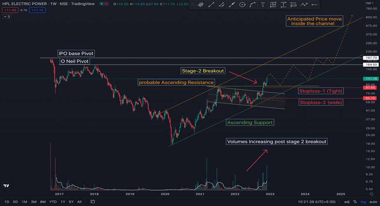Click the HPL ELECTRIC POWER symbol title

(x=24, y=4)
